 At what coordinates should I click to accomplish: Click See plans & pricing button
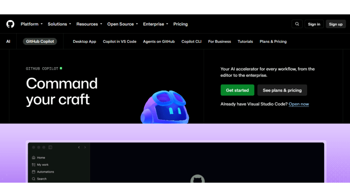point(282,90)
